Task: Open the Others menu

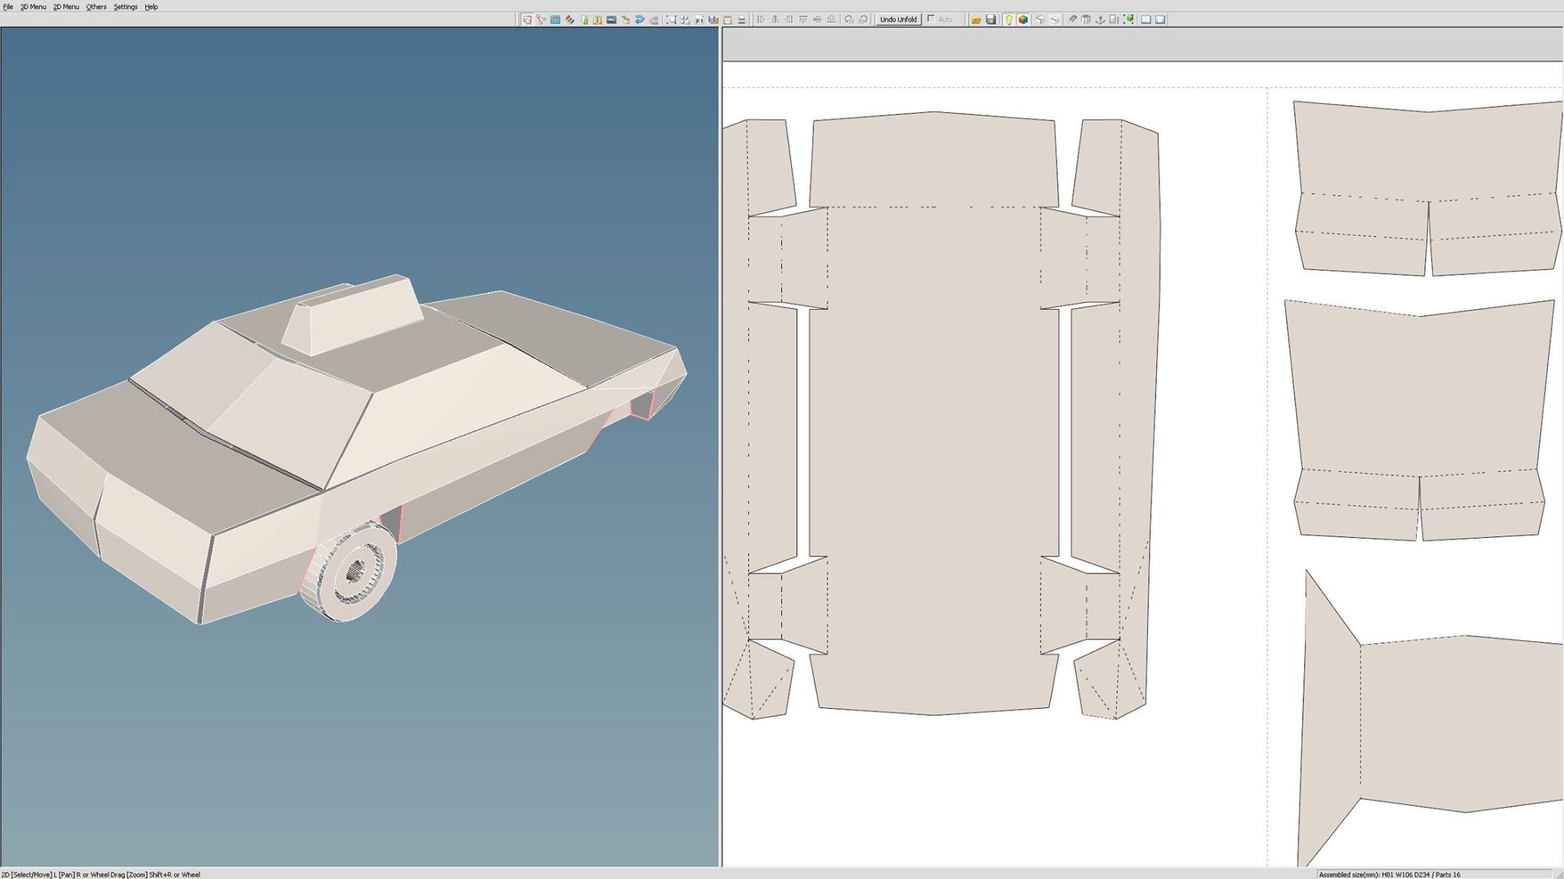Action: point(96,7)
